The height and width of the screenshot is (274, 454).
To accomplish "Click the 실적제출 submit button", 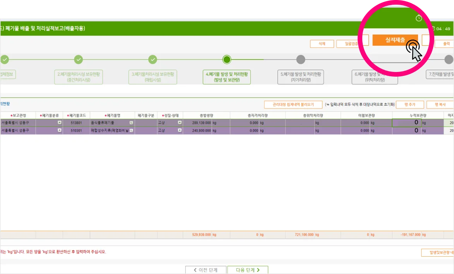I will [x=395, y=40].
